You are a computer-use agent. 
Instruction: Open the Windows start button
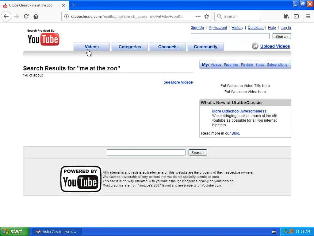[14, 231]
